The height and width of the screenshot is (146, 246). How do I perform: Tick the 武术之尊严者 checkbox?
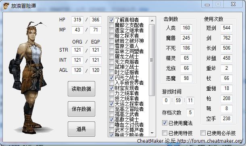111,130
